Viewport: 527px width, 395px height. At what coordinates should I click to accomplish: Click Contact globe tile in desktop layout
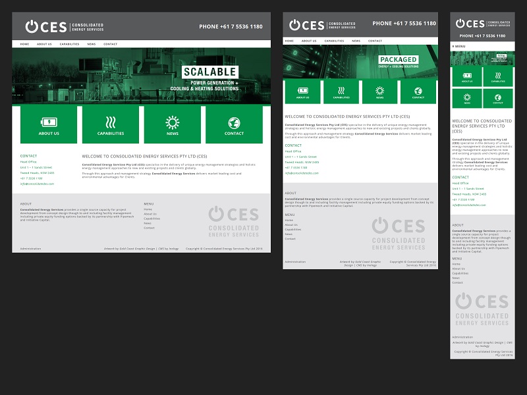coord(234,125)
